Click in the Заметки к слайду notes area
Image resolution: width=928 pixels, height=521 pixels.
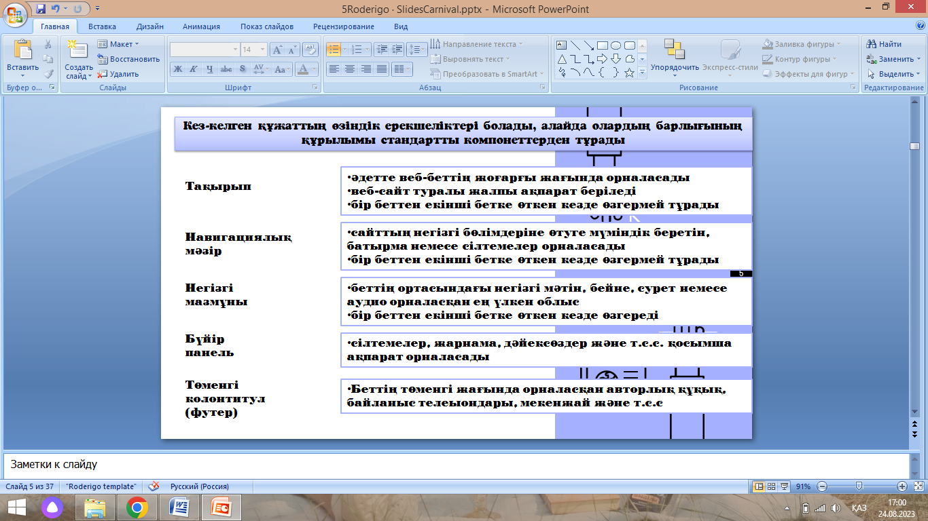[455, 465]
